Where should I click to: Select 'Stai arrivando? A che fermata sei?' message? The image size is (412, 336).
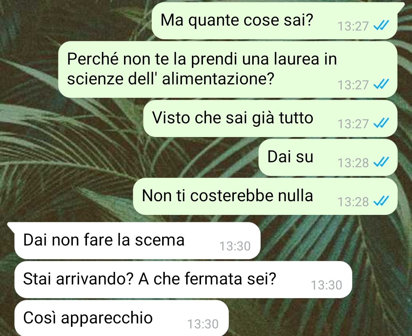[x=183, y=279]
